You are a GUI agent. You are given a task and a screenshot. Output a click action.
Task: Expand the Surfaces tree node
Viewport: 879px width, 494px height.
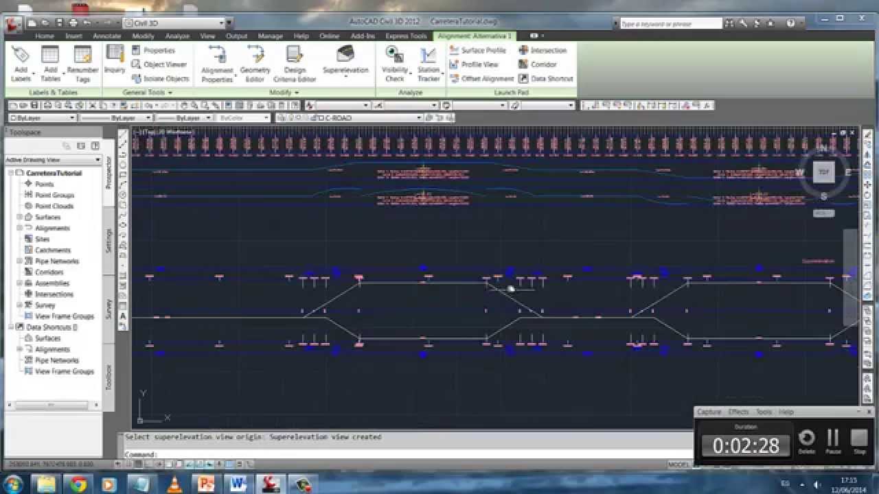pos(20,217)
